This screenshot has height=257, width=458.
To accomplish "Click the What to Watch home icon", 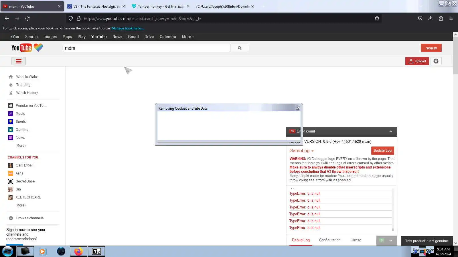I will pos(11,77).
